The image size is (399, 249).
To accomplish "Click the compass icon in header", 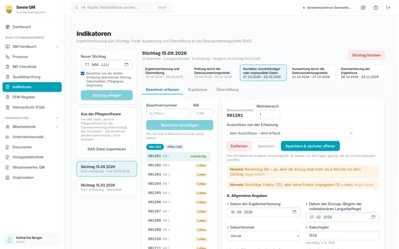I will (x=363, y=7).
